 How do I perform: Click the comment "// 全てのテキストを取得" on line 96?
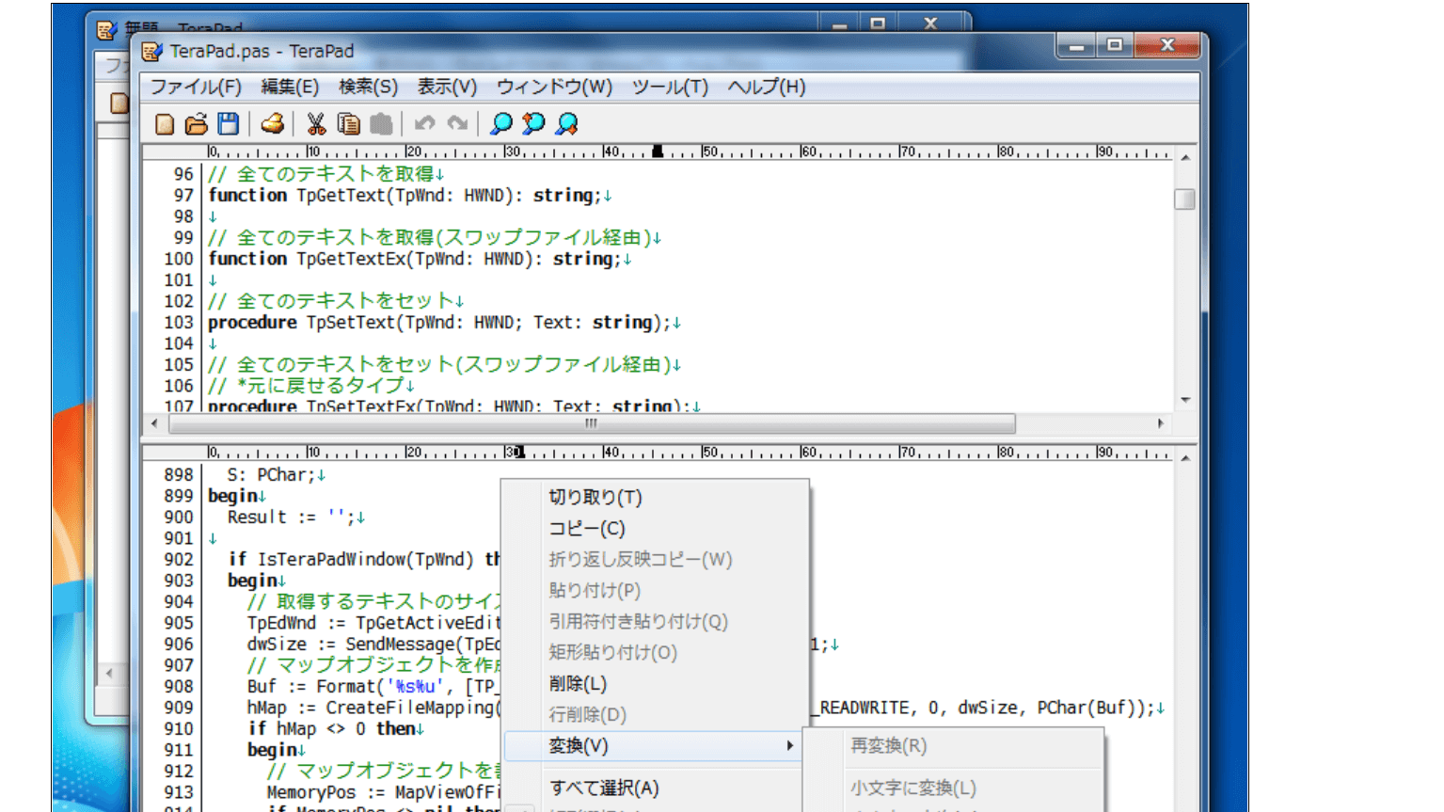point(321,174)
